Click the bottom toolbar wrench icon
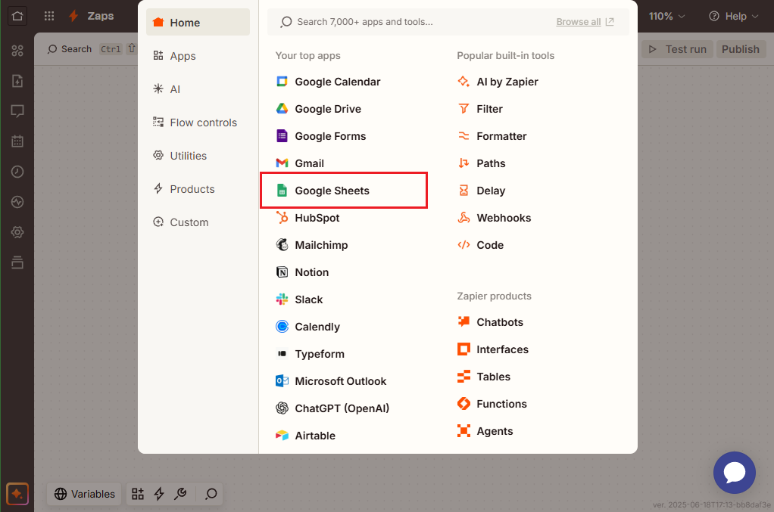 (x=181, y=494)
